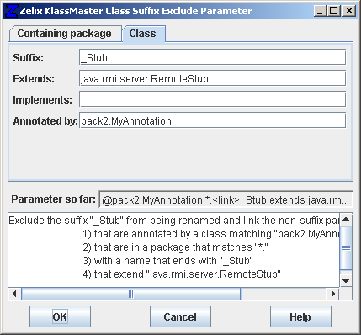The height and width of the screenshot is (335, 361).
Task: Maximize the Zelix KlassMaster dialog
Action: pyautogui.click(x=334, y=11)
